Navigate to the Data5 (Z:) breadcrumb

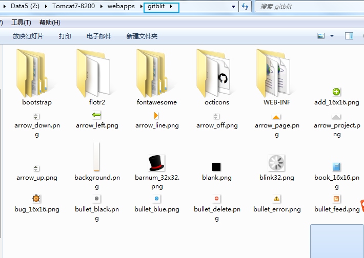click(x=25, y=6)
